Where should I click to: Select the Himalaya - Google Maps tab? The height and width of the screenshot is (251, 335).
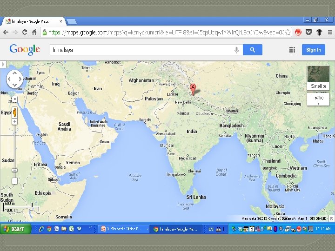pos(32,21)
